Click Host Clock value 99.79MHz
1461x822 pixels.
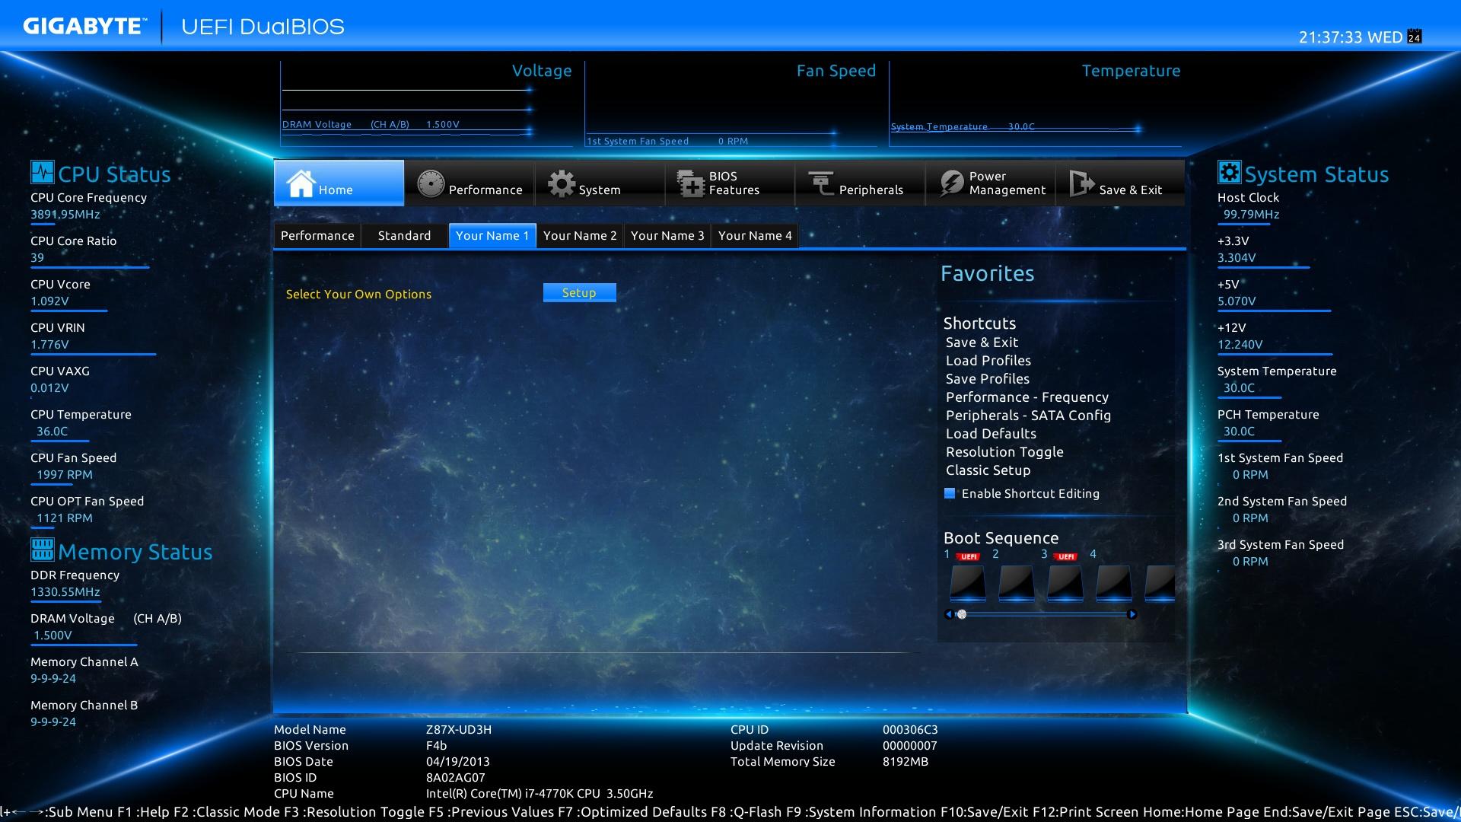pos(1251,215)
